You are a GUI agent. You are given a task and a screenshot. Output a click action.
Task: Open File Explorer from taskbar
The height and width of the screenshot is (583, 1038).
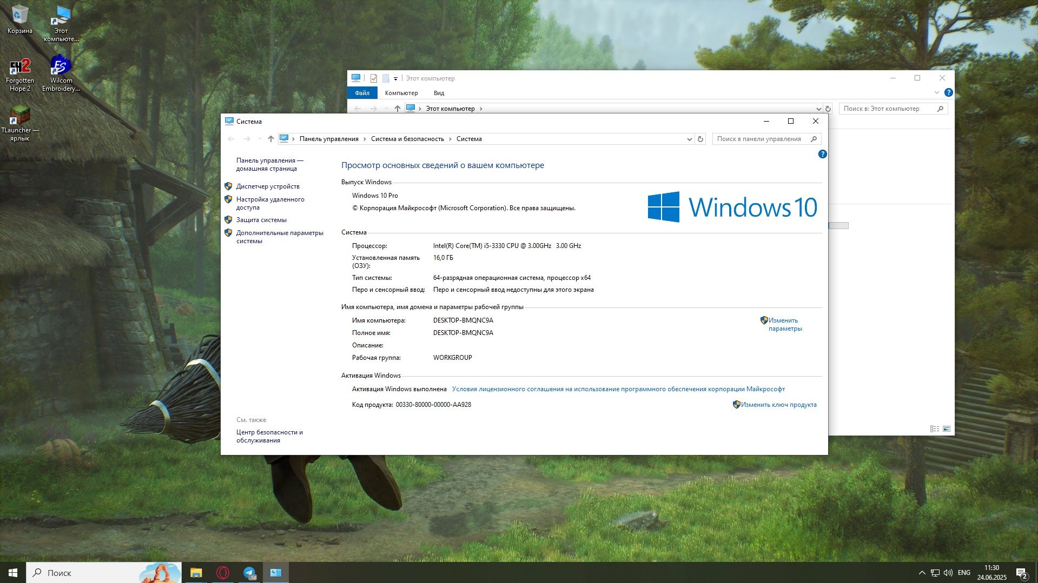[196, 573]
